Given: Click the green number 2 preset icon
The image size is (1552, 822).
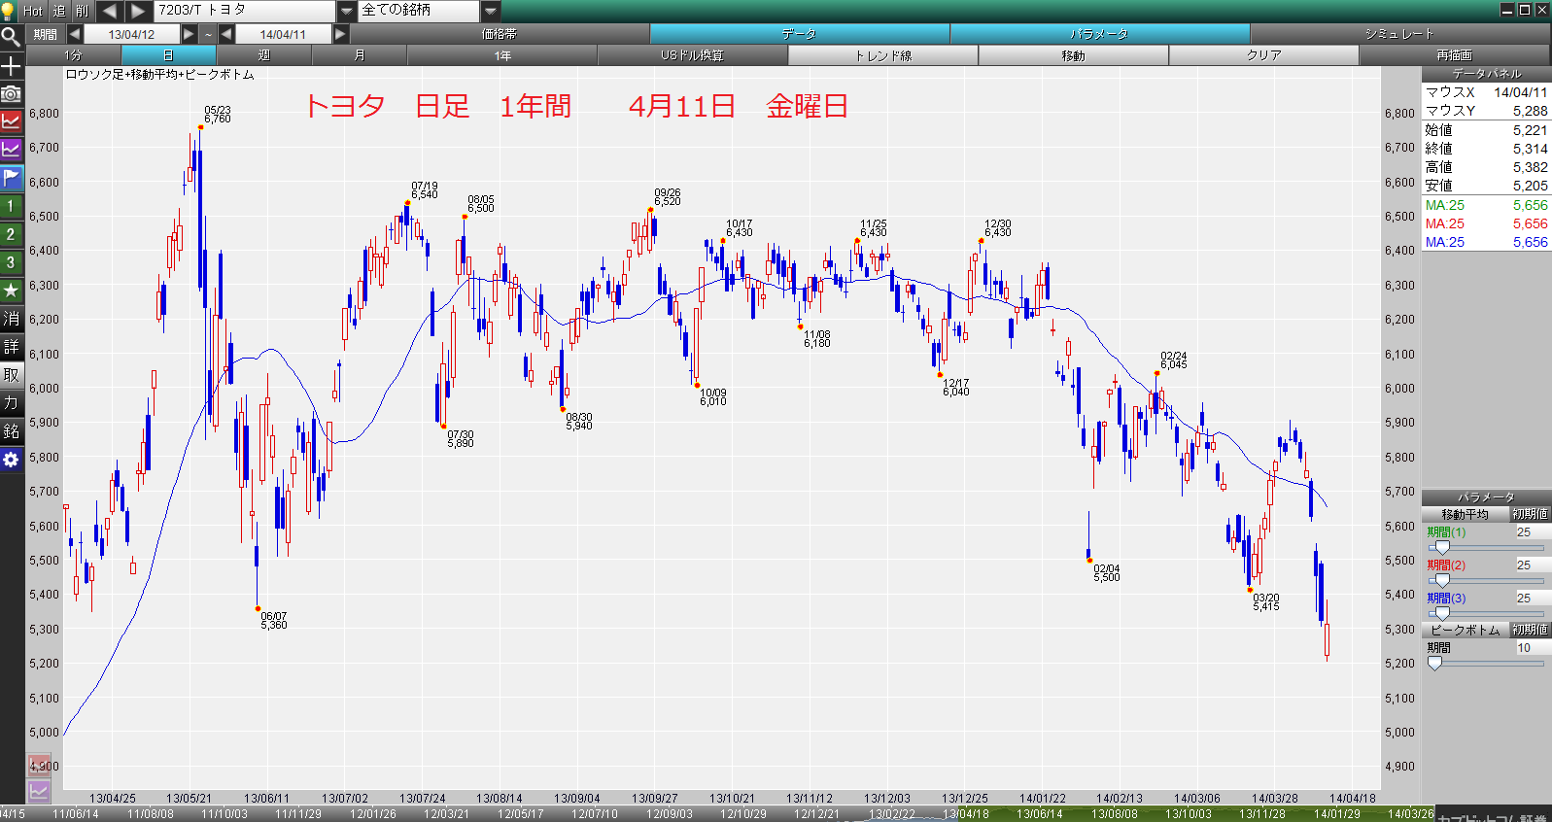Looking at the screenshot, I should pos(11,234).
